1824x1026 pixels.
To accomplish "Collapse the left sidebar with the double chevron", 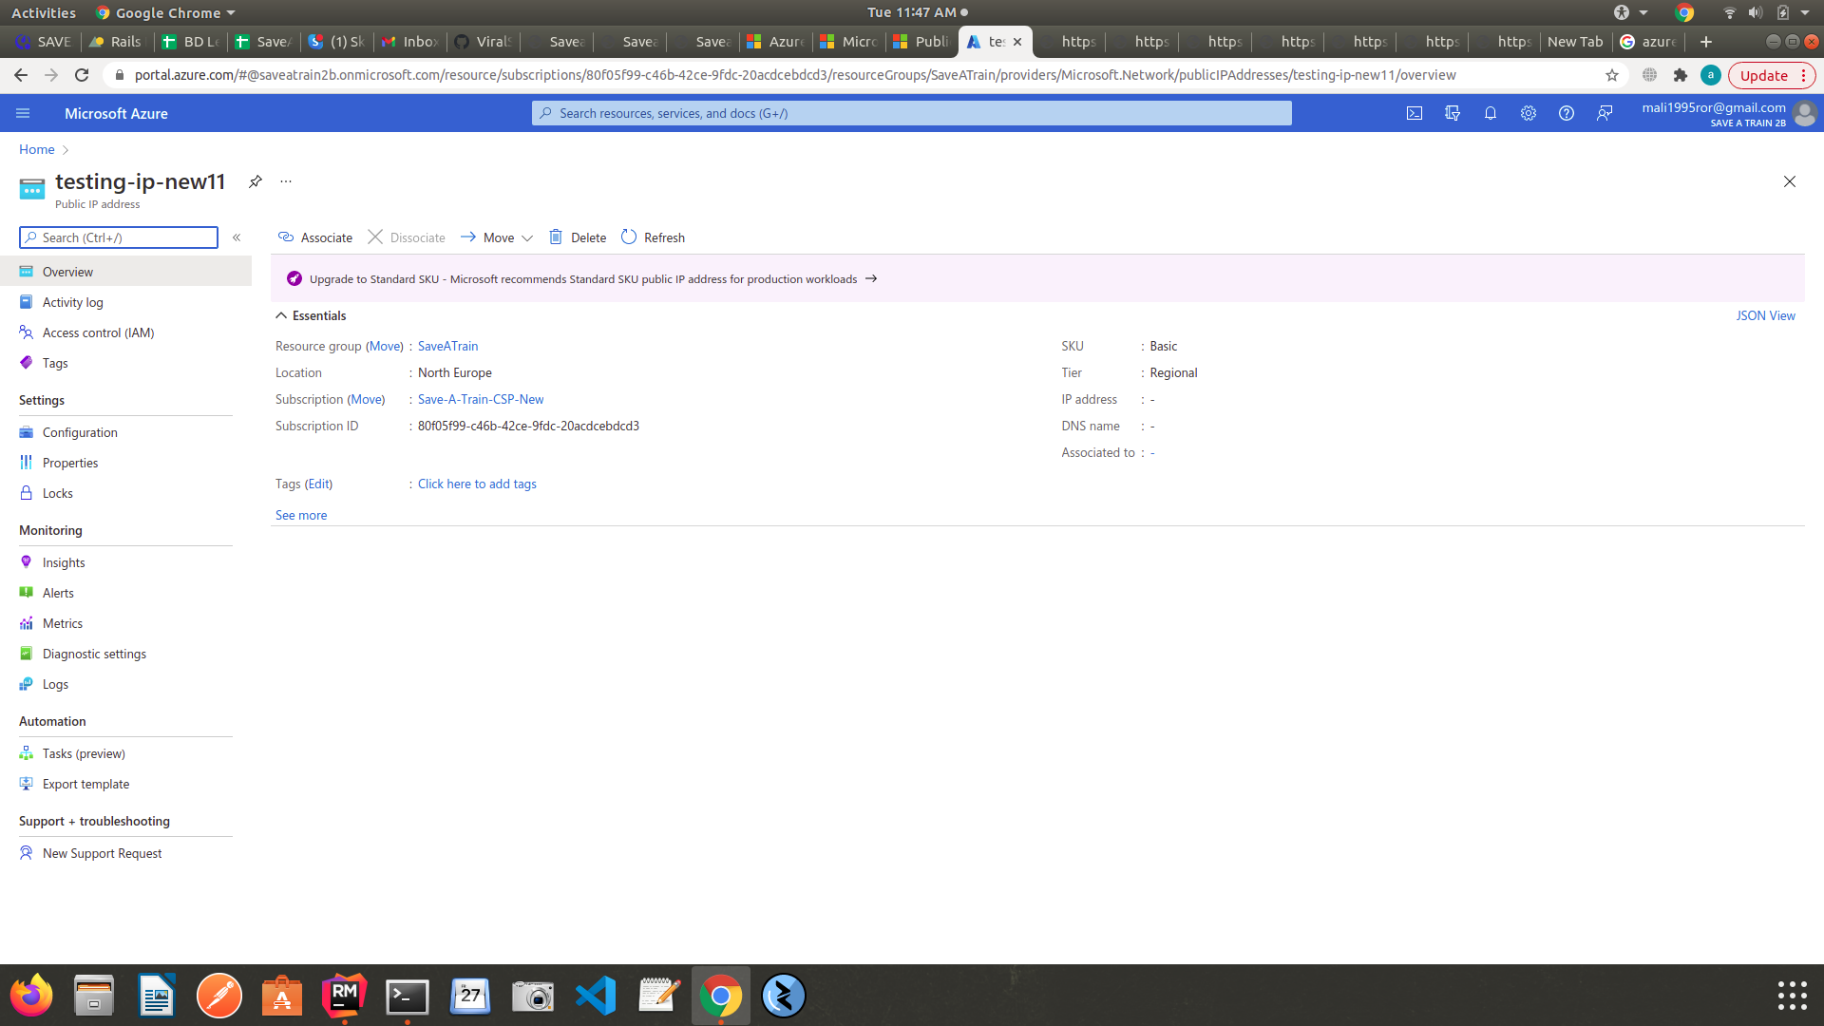I will point(237,237).
